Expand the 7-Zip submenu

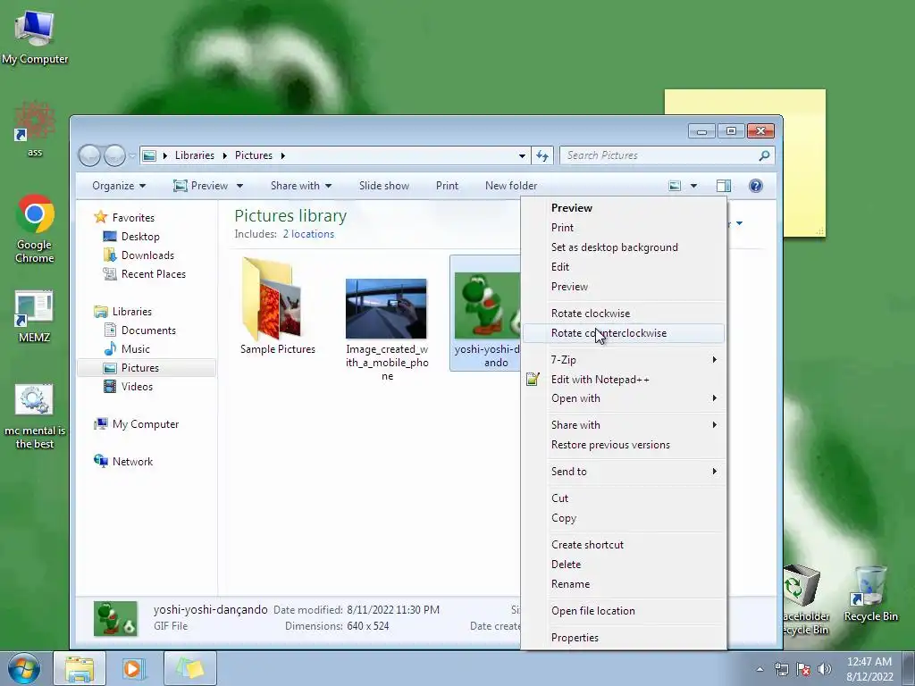[623, 360]
